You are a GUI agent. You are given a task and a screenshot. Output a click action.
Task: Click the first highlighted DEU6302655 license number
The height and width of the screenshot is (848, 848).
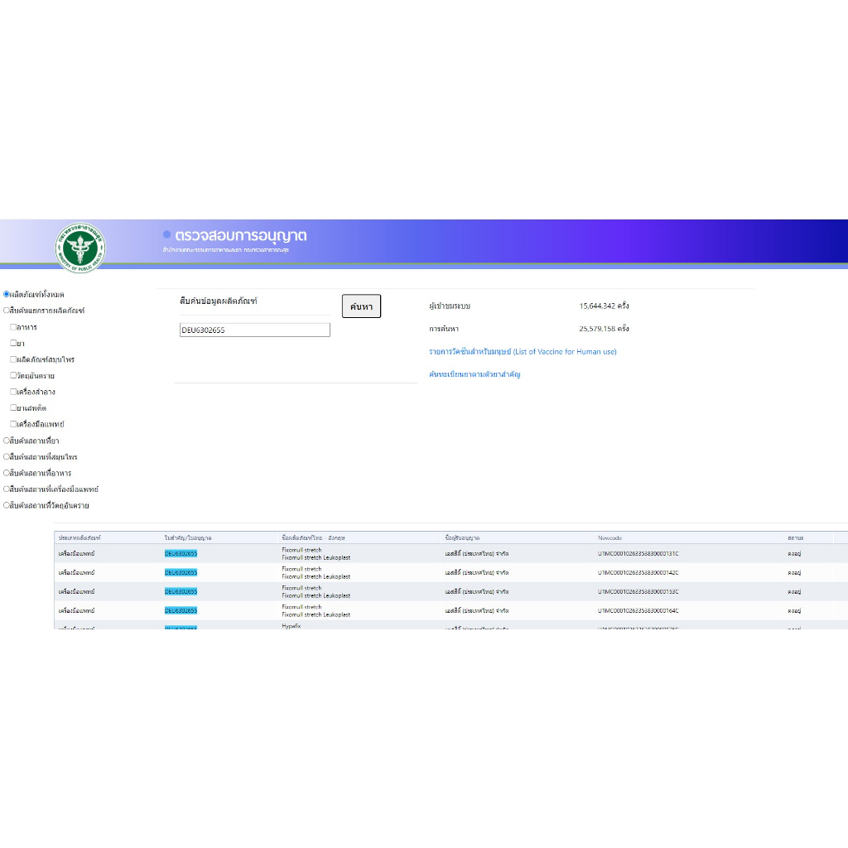pyautogui.click(x=181, y=553)
